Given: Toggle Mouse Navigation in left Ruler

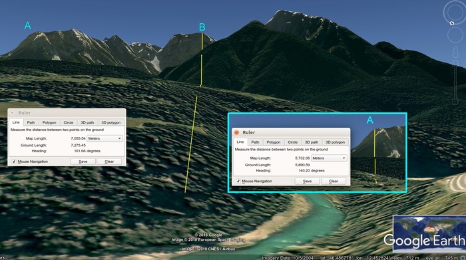Looking at the screenshot, I should point(14,162).
